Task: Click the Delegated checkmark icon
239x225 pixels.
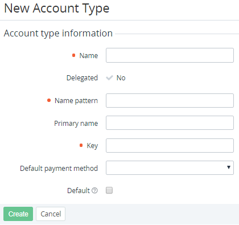Action: pos(109,77)
